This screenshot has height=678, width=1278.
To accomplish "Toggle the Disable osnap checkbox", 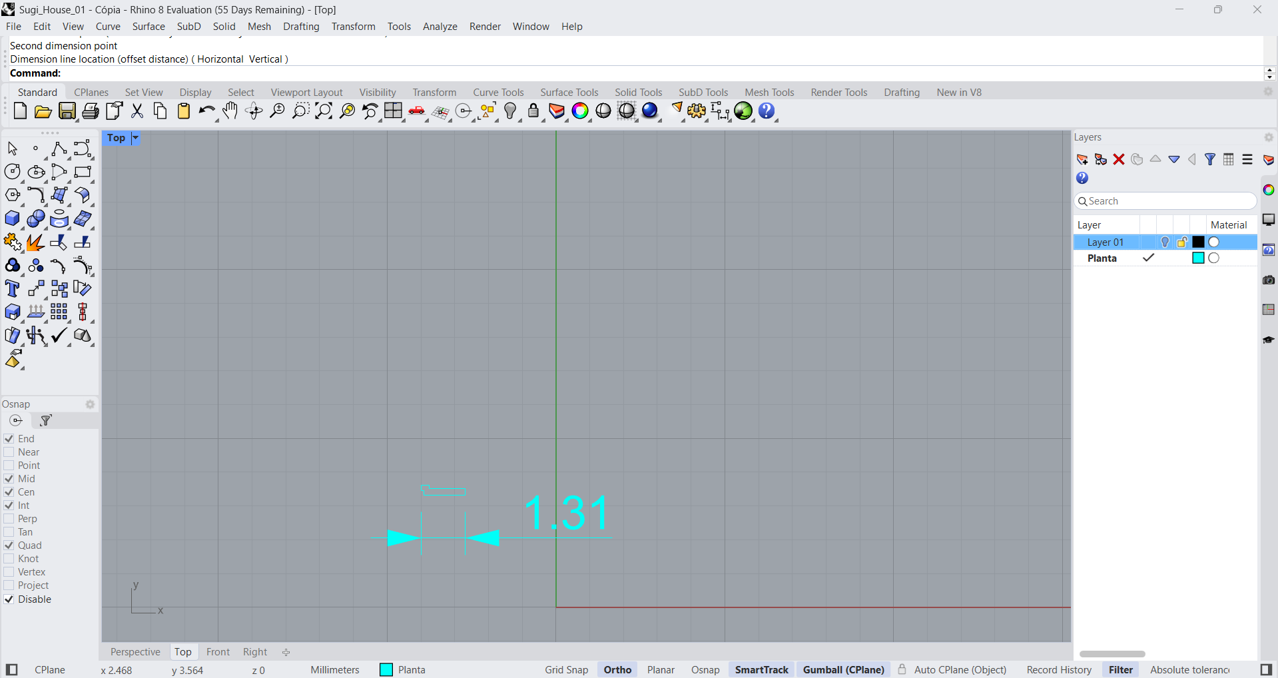I will click(9, 599).
